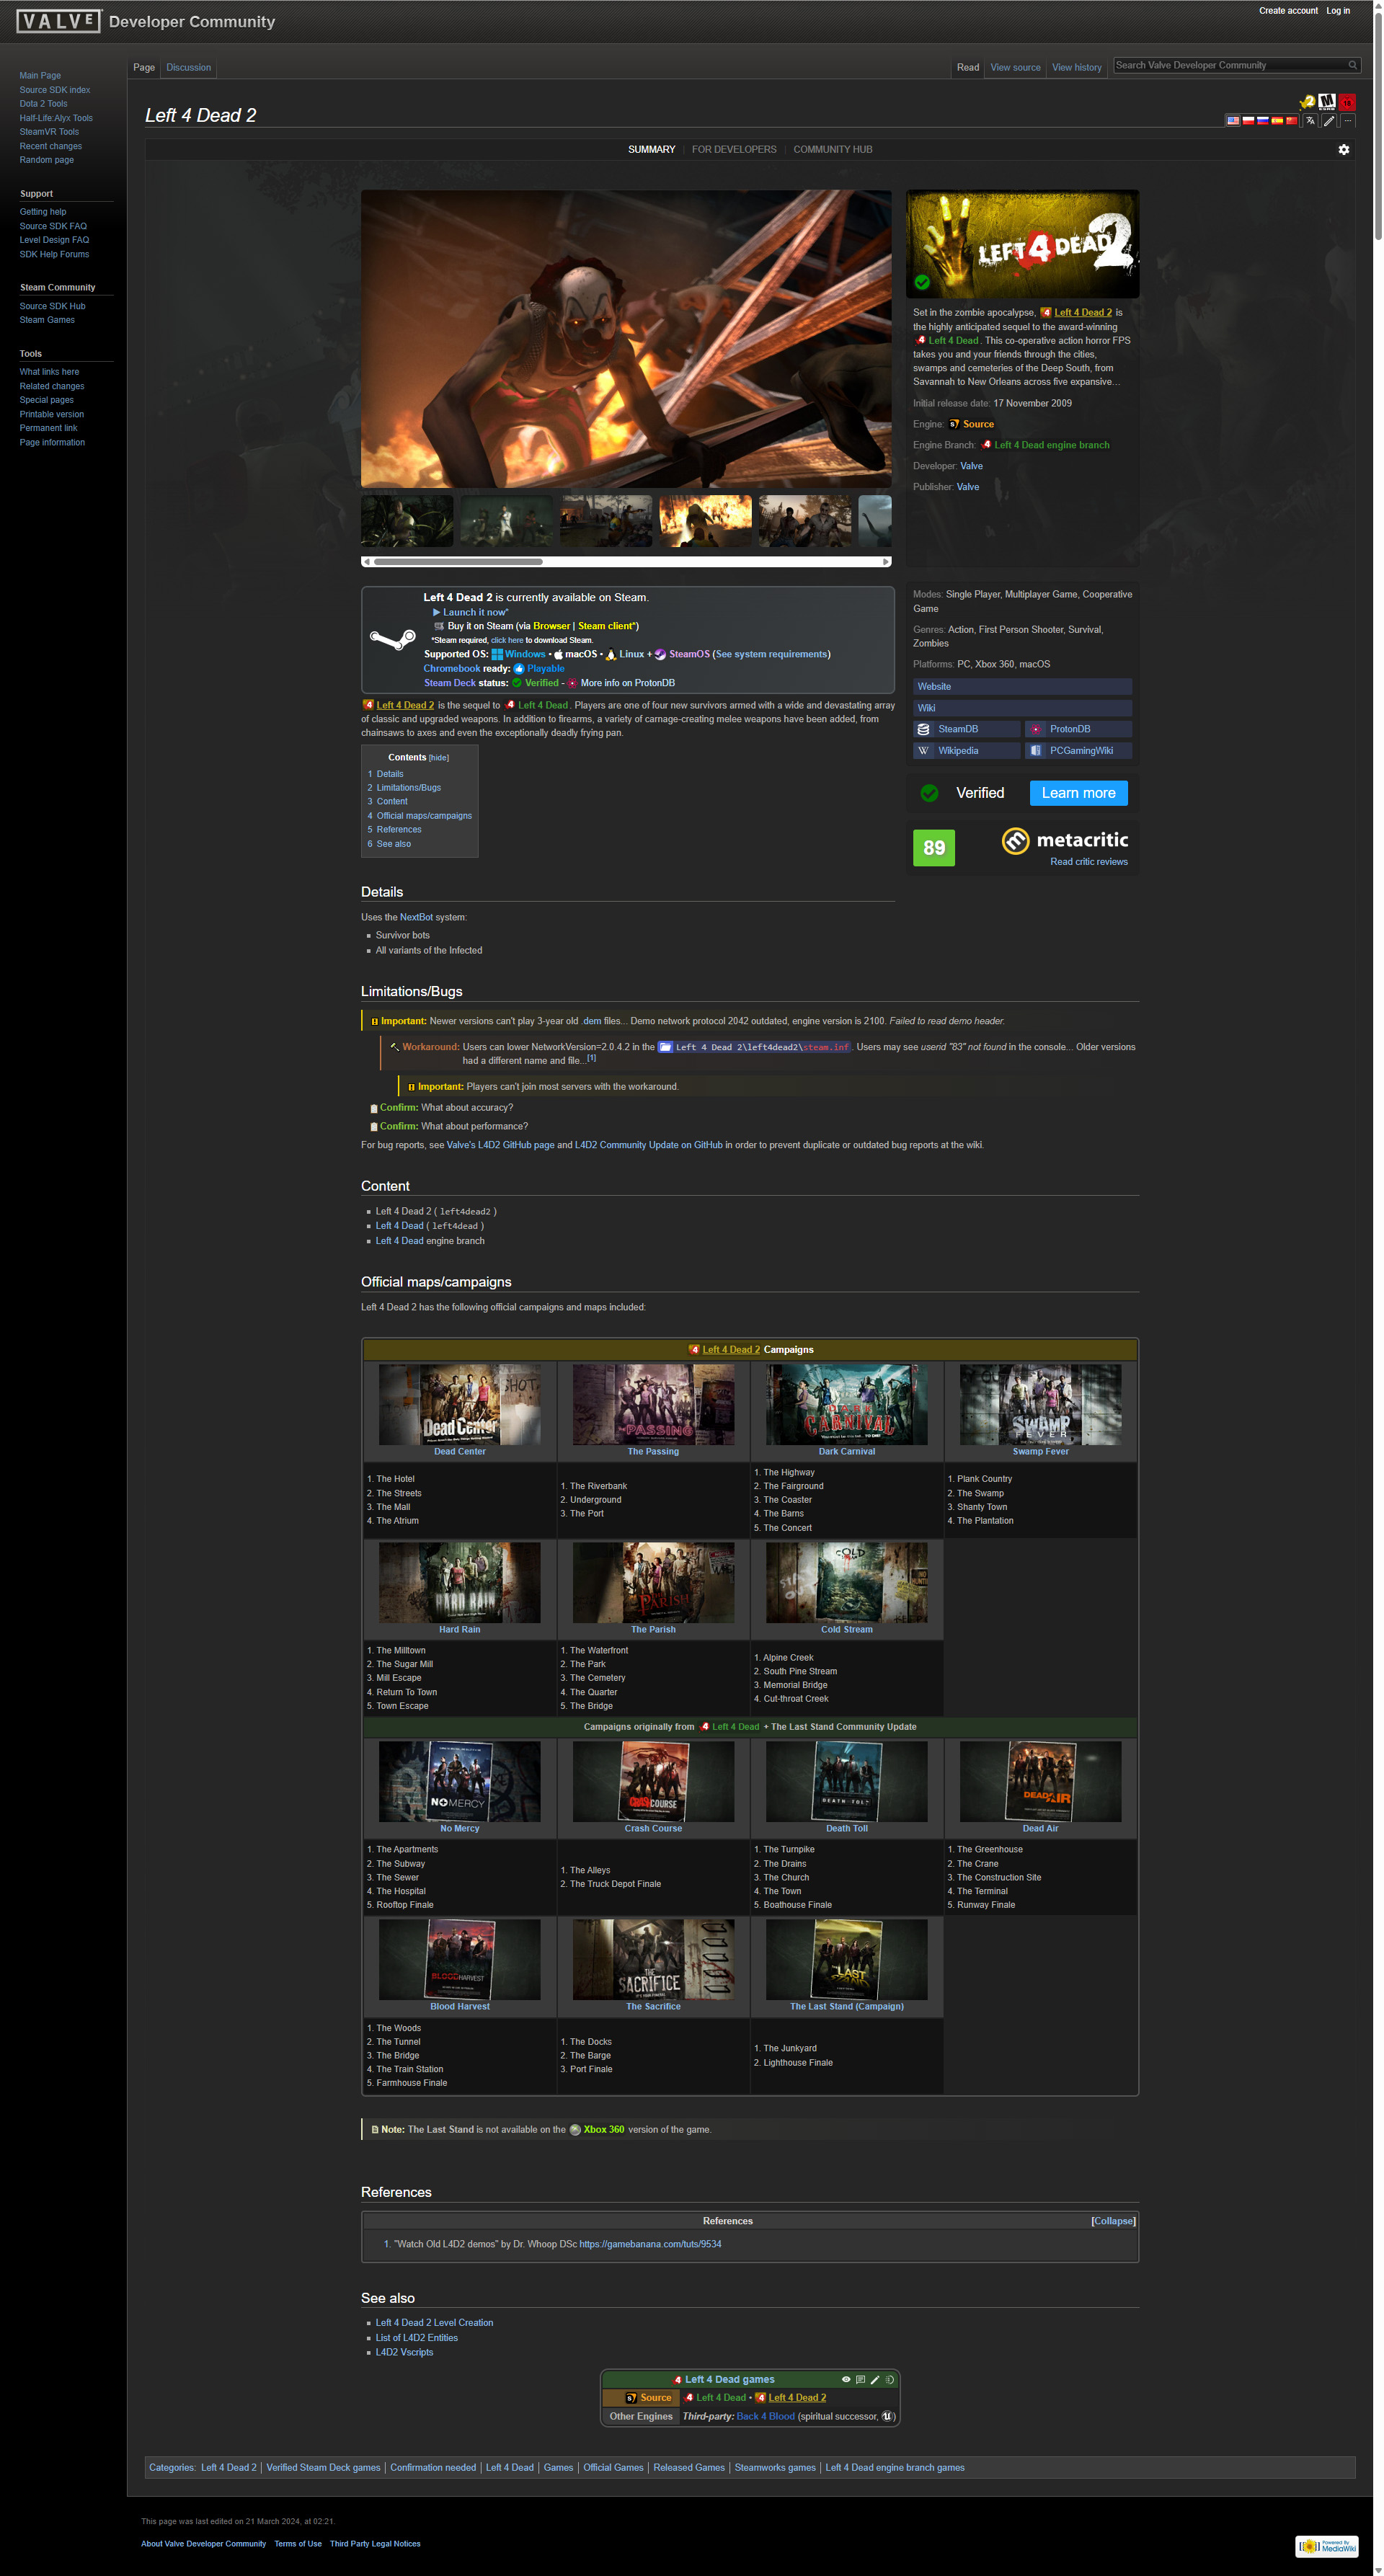Switch to the For Developers tab
The width and height of the screenshot is (1384, 2576).
coord(734,150)
